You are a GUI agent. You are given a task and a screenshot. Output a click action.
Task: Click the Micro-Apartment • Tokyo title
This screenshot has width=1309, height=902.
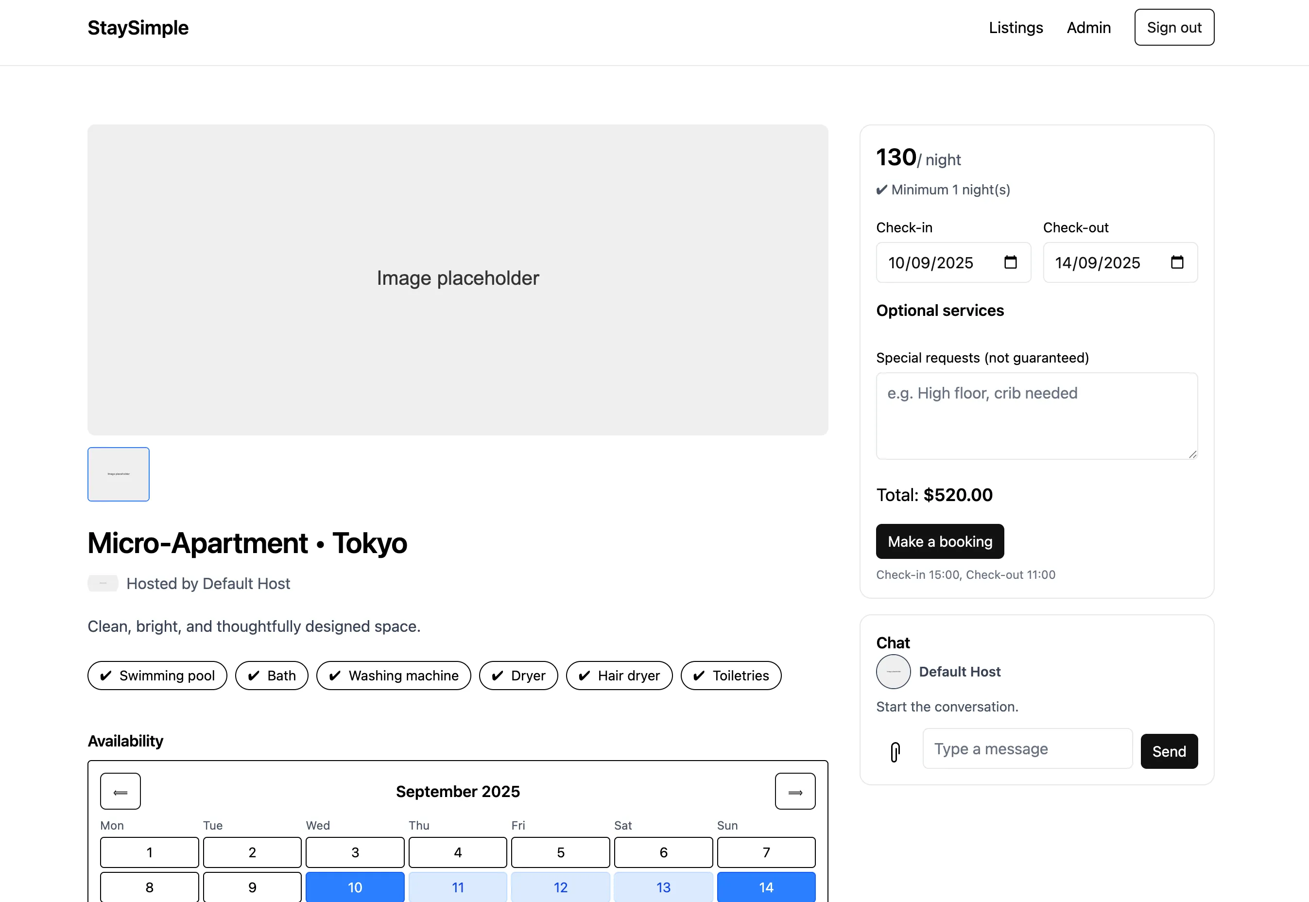247,543
